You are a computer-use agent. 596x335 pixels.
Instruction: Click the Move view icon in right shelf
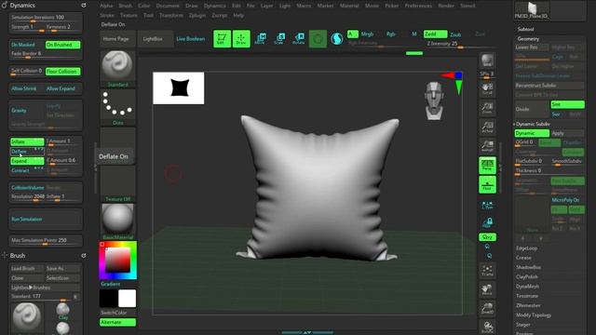click(487, 289)
